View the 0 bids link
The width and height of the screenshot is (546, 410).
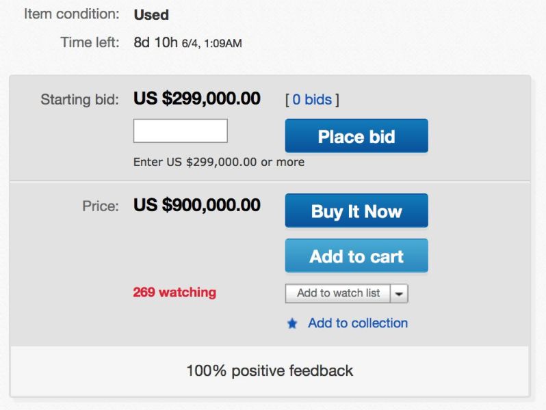[x=312, y=100]
